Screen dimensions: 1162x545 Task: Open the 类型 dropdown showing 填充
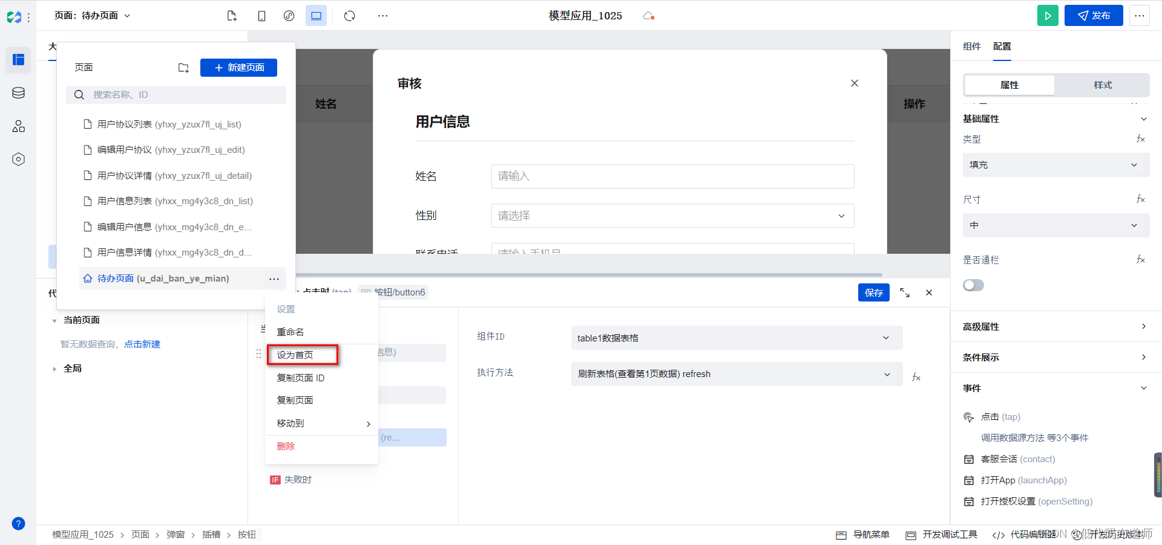click(x=1056, y=165)
